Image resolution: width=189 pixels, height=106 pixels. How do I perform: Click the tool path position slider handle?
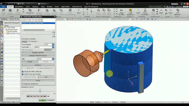coord(54,34)
